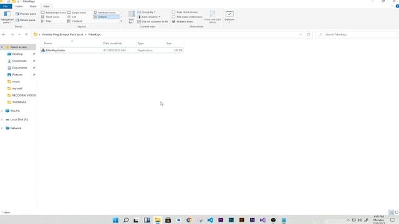The height and width of the screenshot is (224, 399).
Task: Select Medium icons layout
Action: pos(105,12)
